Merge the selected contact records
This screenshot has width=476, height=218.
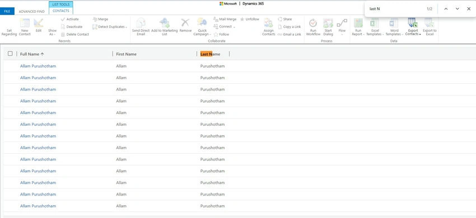[100, 19]
